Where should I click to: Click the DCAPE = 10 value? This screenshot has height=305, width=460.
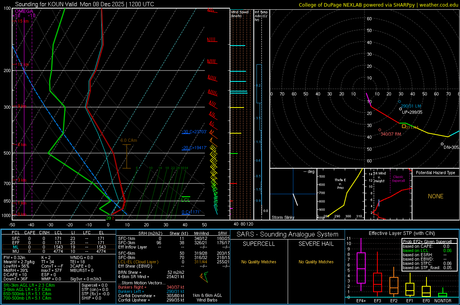[15, 275]
